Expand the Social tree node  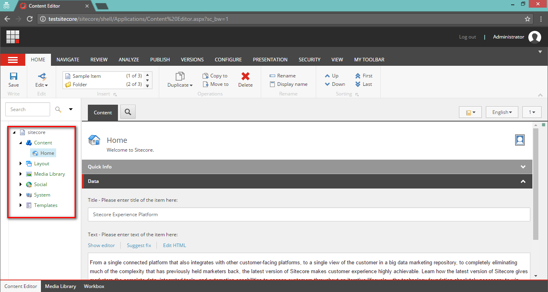pos(21,185)
